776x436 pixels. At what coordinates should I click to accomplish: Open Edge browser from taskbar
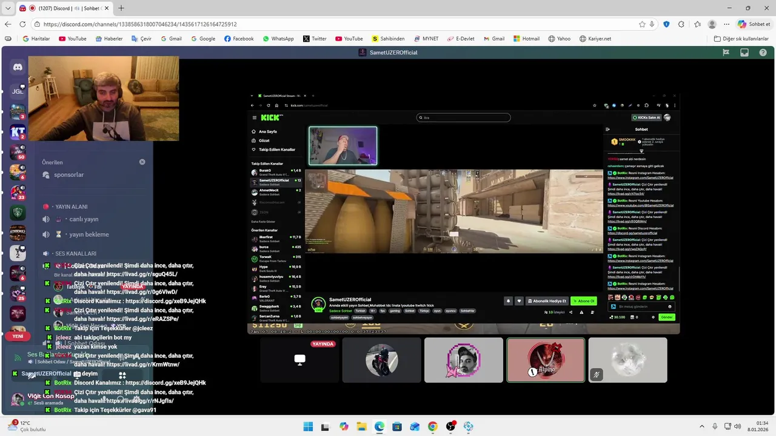(x=379, y=426)
